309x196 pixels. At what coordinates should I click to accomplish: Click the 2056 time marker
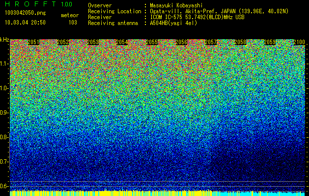(x=181, y=42)
